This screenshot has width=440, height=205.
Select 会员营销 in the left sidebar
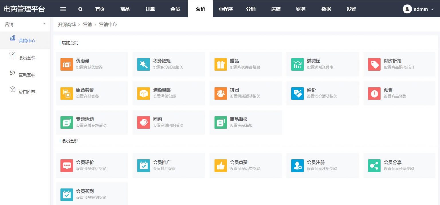coord(27,58)
